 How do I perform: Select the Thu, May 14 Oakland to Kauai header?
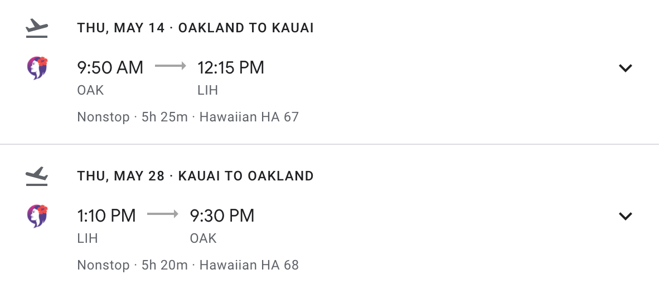pos(195,28)
